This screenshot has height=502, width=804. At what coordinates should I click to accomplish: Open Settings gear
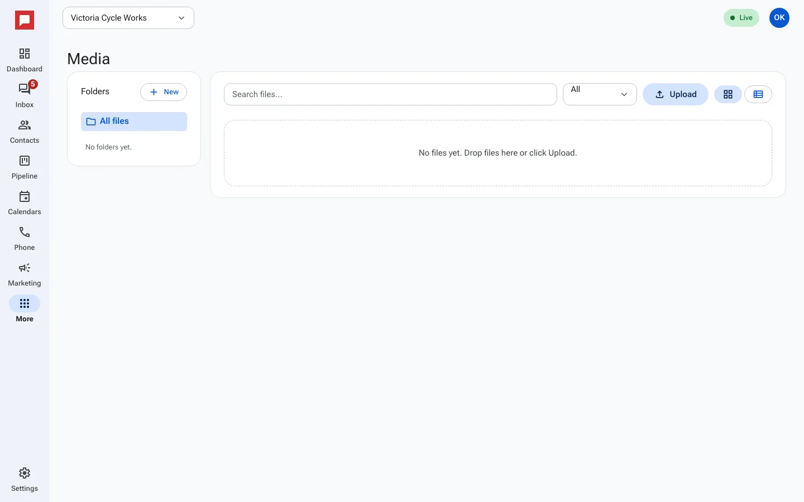(25, 480)
